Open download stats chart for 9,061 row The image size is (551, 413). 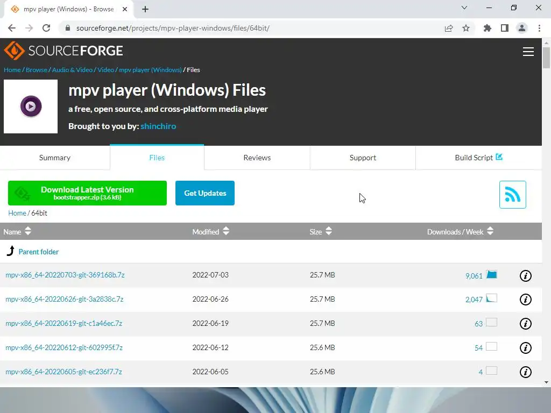tap(492, 275)
